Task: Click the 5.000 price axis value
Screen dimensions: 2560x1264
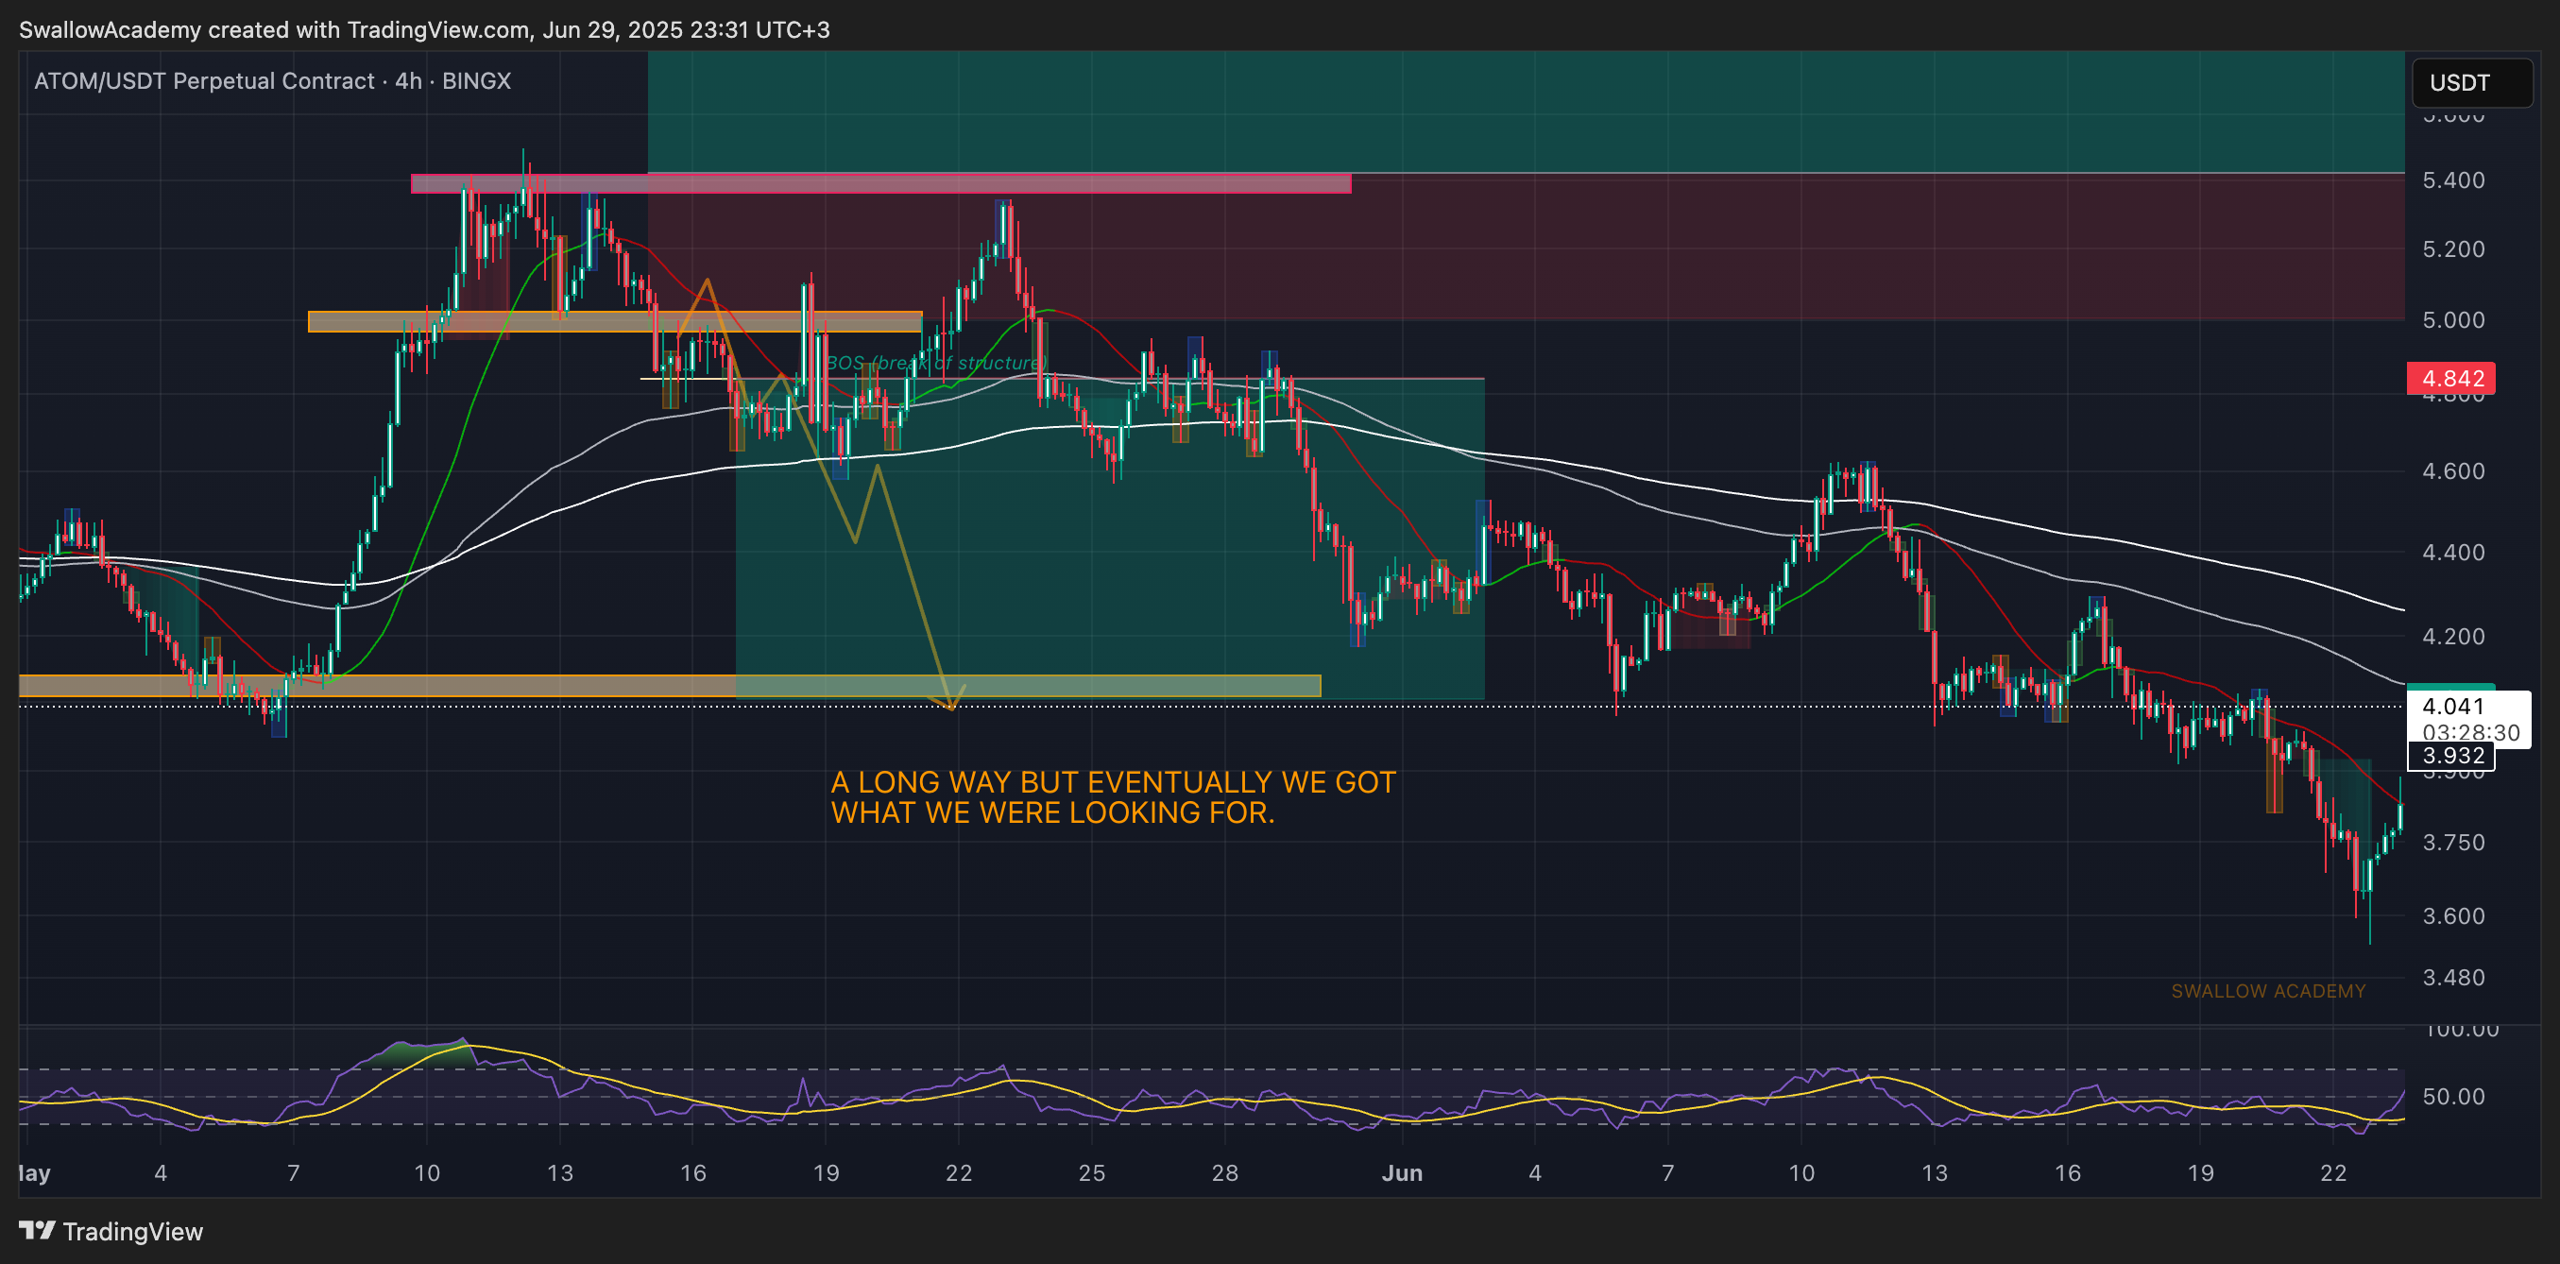Action: coord(2452,320)
